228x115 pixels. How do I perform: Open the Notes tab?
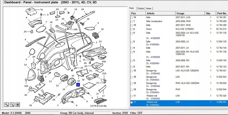click(x=149, y=9)
